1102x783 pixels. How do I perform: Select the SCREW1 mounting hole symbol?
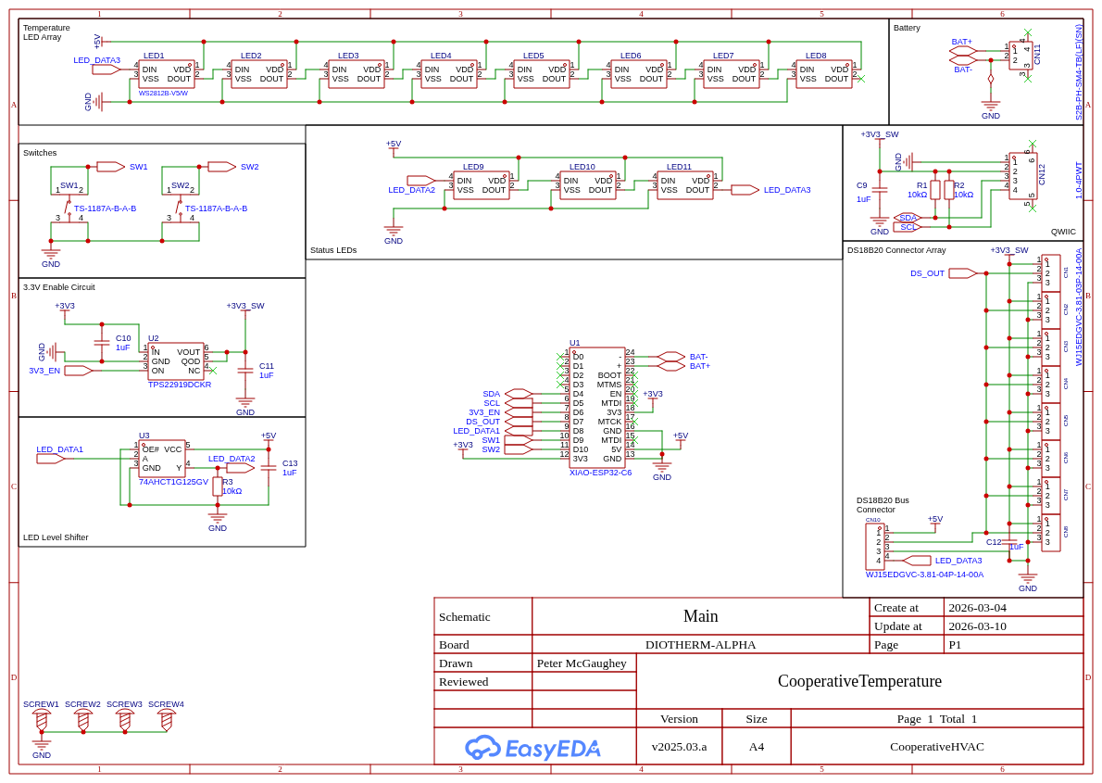(x=42, y=720)
